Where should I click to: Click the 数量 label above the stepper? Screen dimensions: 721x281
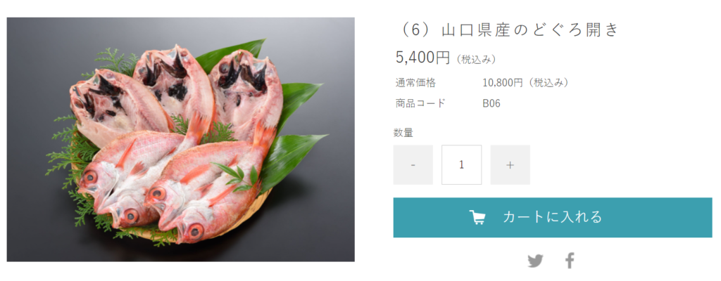403,133
